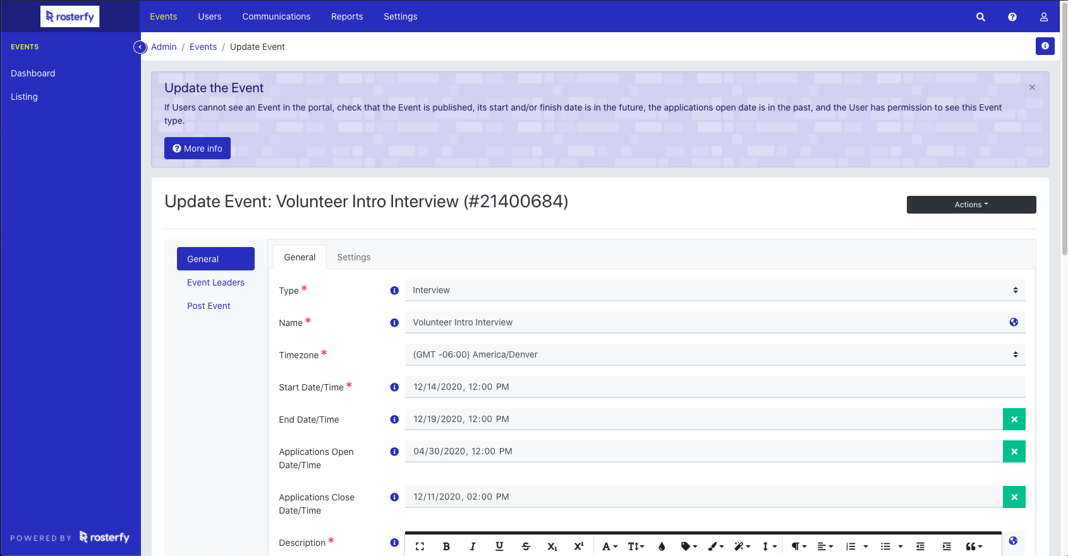Open the paragraph format dropdown
Screen dimensions: 1068x556
pyautogui.click(x=799, y=547)
